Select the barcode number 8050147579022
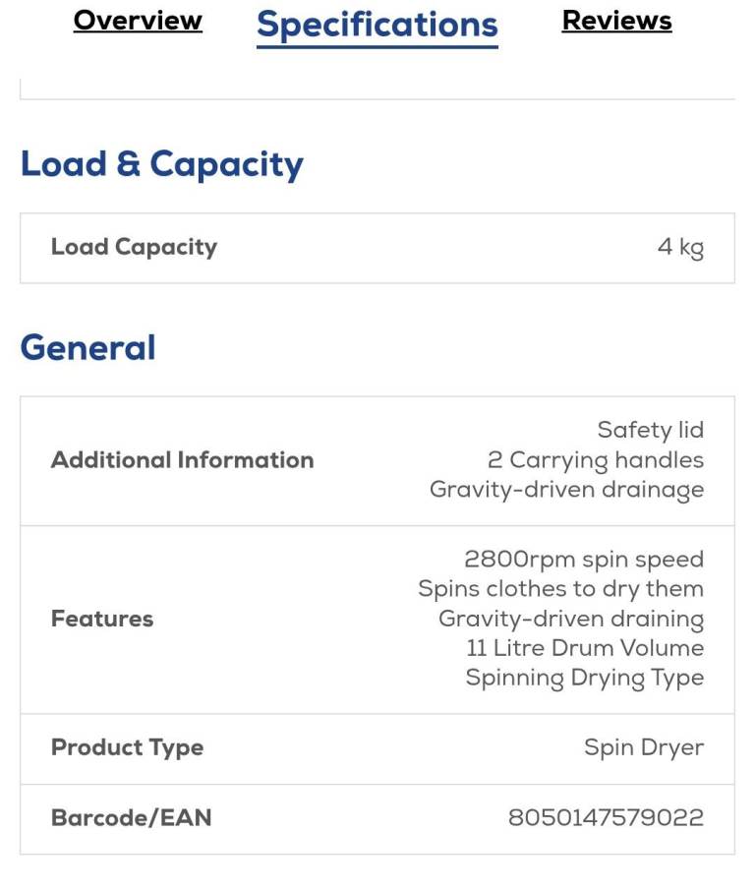The height and width of the screenshot is (890, 755). tap(606, 818)
